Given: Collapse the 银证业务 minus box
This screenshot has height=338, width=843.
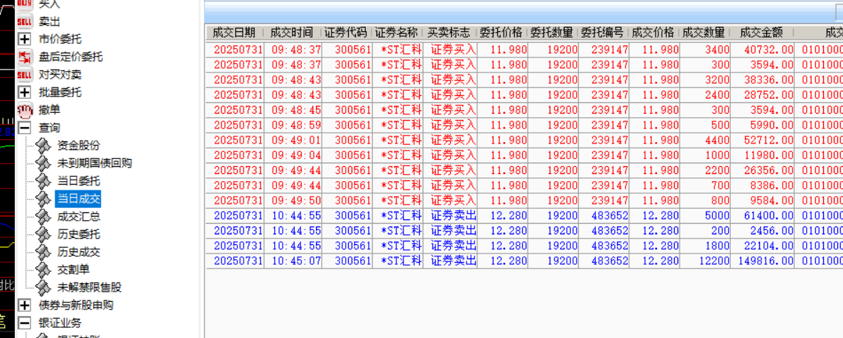Looking at the screenshot, I should (x=24, y=323).
